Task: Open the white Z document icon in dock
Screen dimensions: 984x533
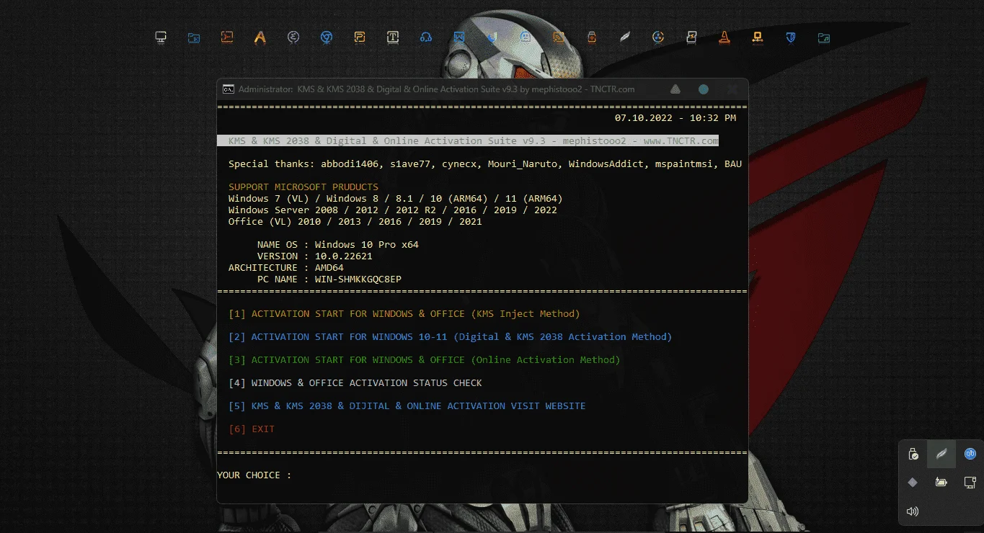Action: [691, 37]
